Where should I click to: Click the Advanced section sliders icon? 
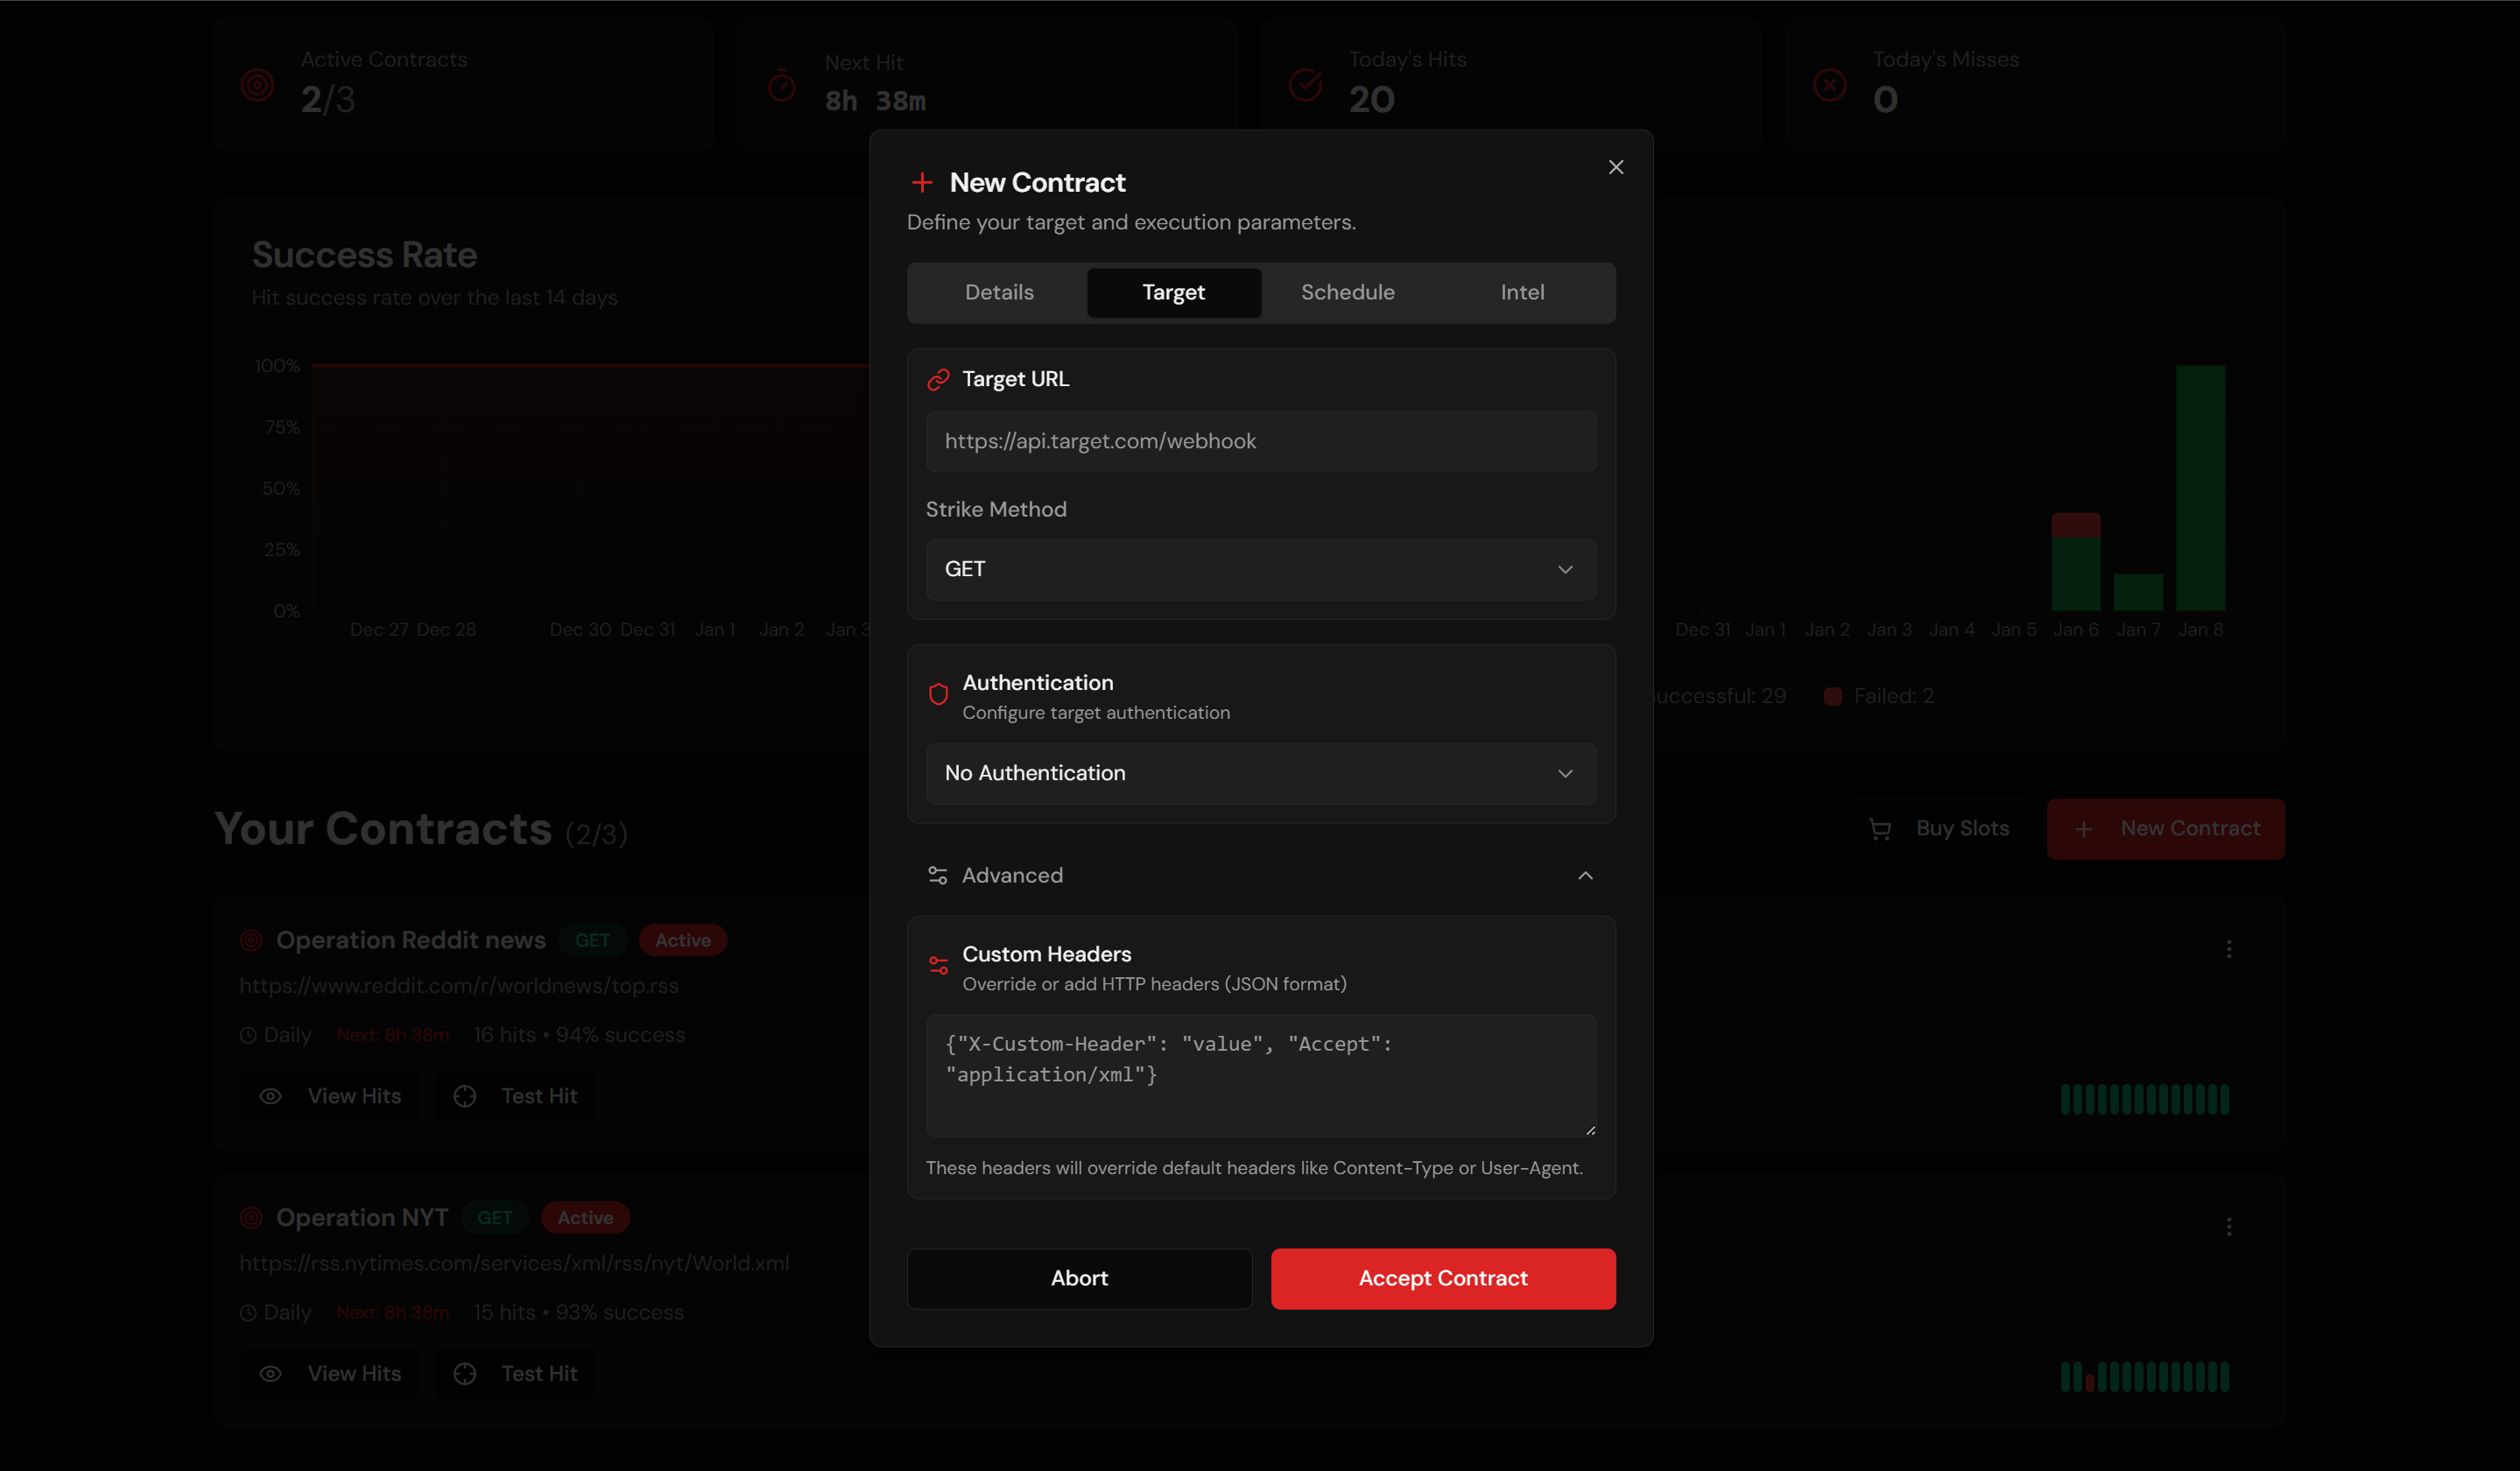click(938, 875)
